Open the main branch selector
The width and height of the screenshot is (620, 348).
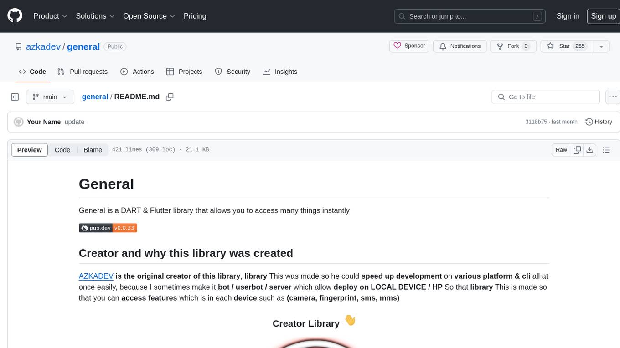click(x=50, y=97)
